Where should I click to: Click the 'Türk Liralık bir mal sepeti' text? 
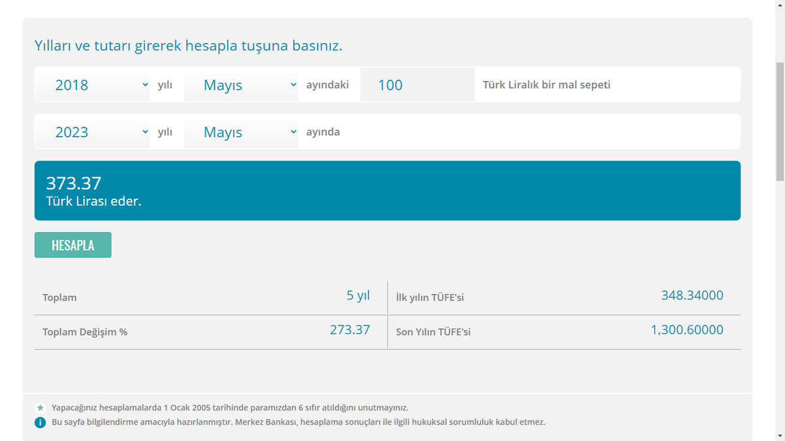point(546,85)
